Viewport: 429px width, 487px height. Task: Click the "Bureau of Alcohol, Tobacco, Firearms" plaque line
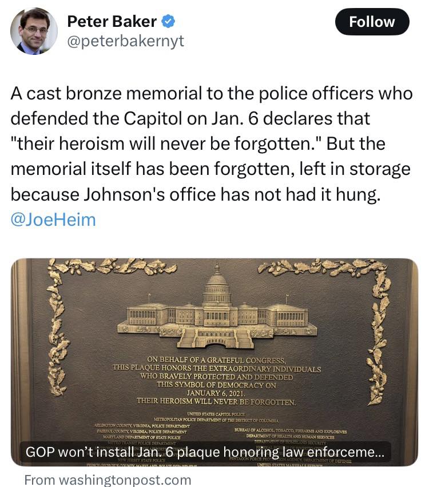(291, 430)
